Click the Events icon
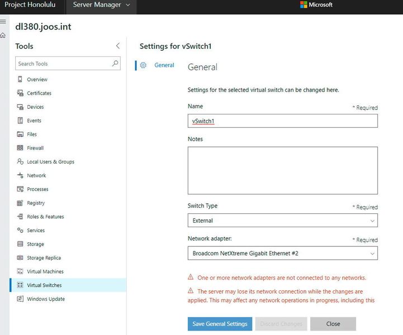Screen dimensions: 403x335 pyautogui.click(x=20, y=121)
